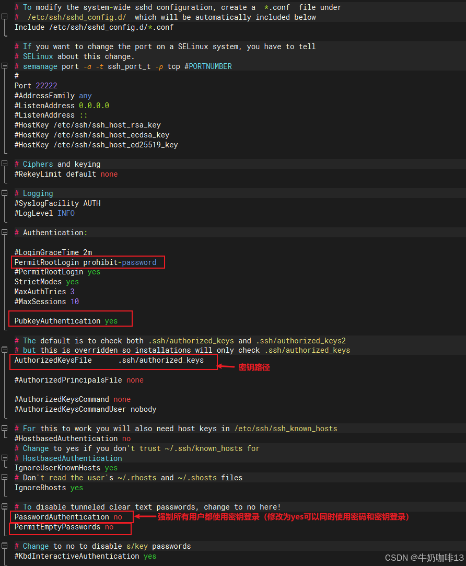Screen dimensions: 466x566
Task: Click the commented '#PermitRootLogin yes' line
Action: pos(57,272)
